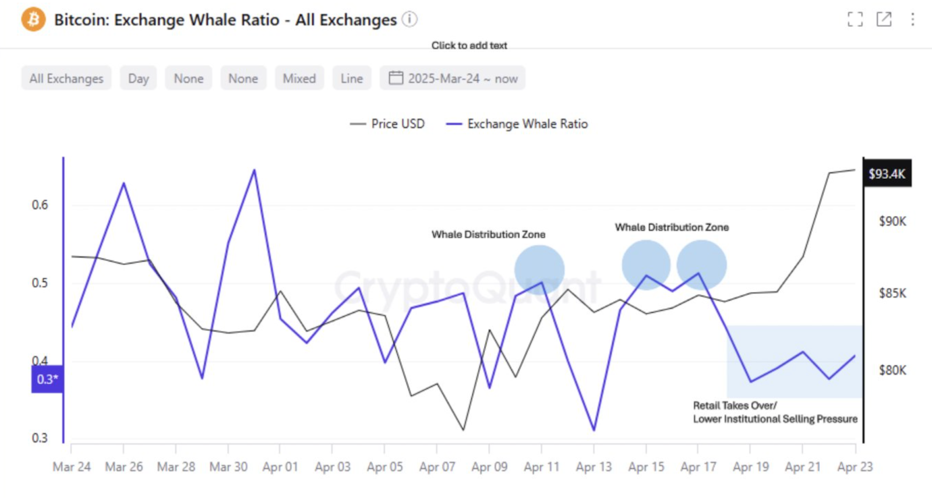
Task: Click the Apr 23 x-axis date label
Action: [x=855, y=467]
